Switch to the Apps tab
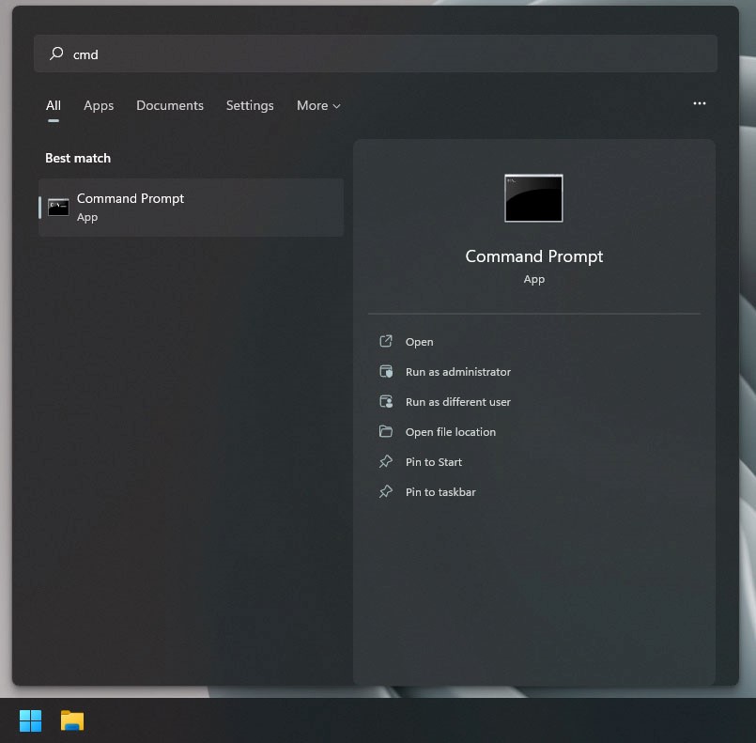756x743 pixels. point(98,105)
